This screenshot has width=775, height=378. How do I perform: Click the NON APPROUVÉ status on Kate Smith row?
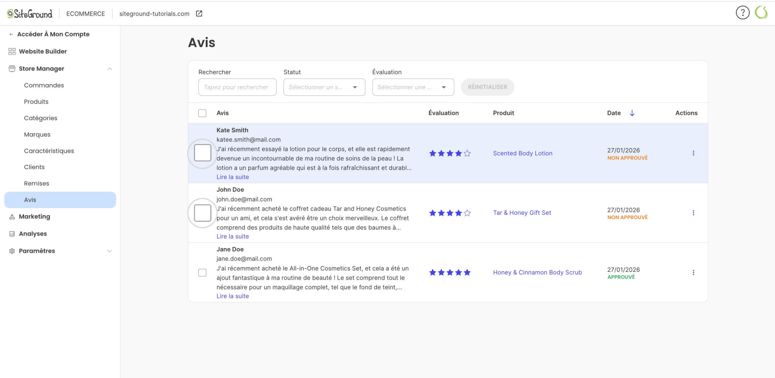[627, 158]
